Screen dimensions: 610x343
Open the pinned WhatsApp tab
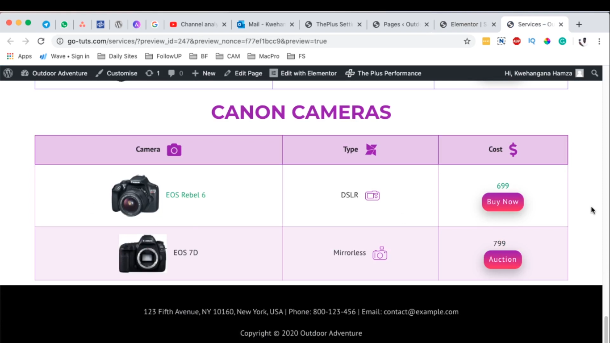[64, 25]
